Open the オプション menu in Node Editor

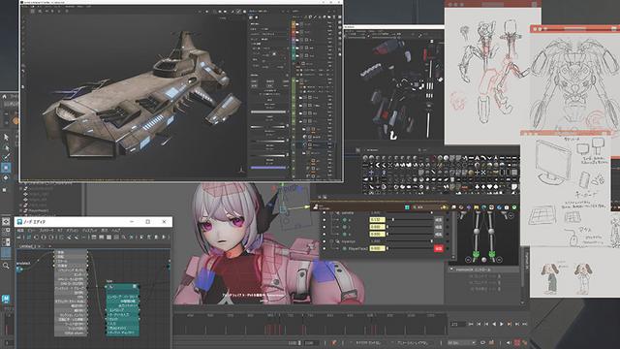pyautogui.click(x=72, y=231)
